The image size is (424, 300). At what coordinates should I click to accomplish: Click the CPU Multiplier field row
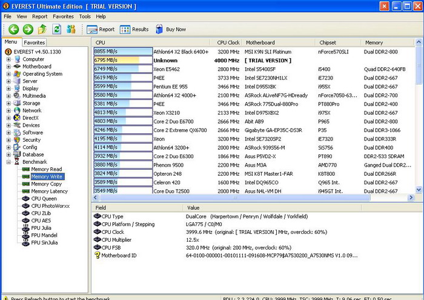pyautogui.click(x=227, y=239)
